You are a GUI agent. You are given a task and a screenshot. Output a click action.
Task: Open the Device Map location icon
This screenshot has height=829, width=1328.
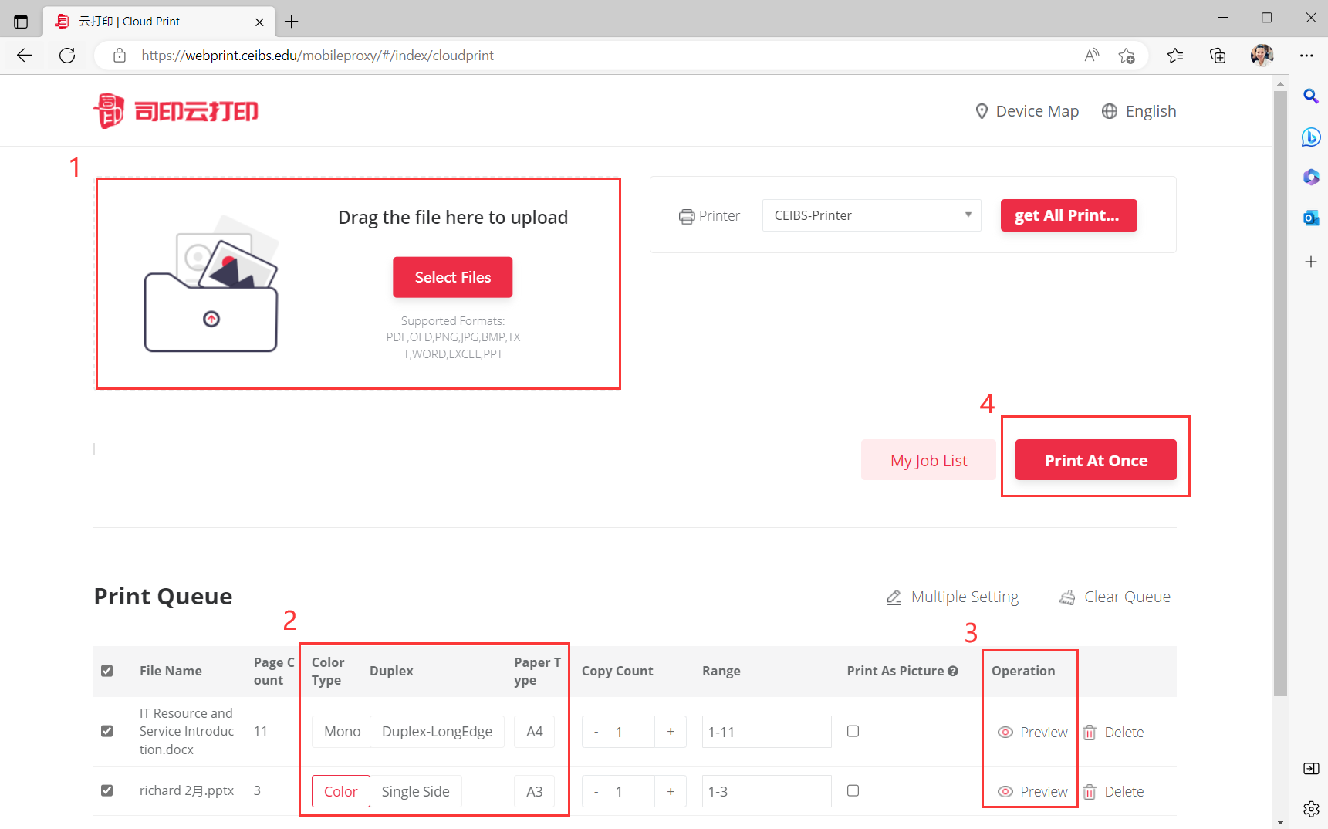point(982,110)
